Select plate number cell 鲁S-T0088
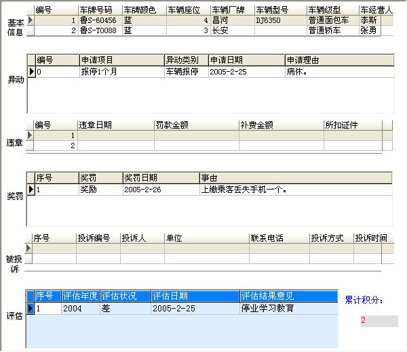Viewport: 407px width, 352px height. (100, 30)
